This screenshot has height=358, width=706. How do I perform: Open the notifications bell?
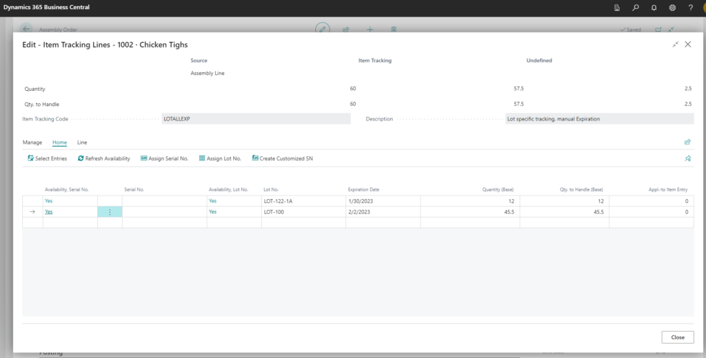tap(654, 8)
